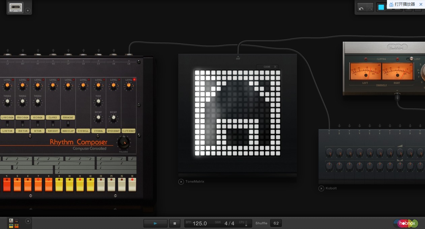This screenshot has width=425, height=229.
Task: Click 打开播放器 link
Action: coord(405,4)
